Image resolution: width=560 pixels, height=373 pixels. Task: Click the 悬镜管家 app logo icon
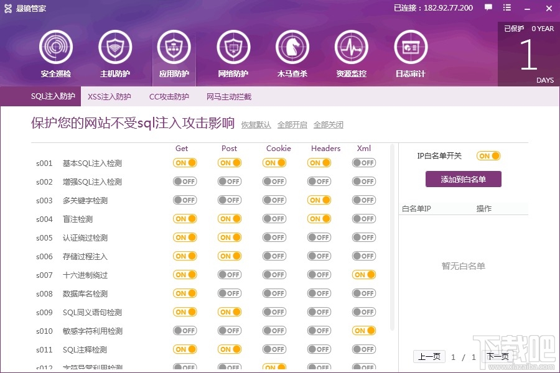[8, 8]
